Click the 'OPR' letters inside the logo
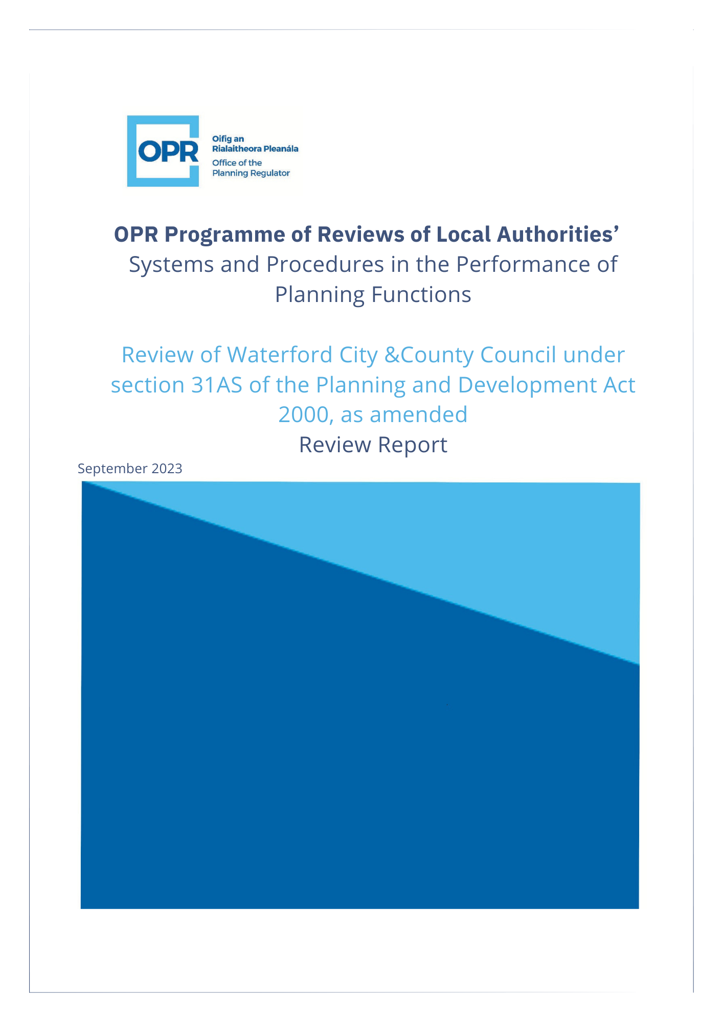This screenshot has width=723, height=1022. [x=168, y=151]
